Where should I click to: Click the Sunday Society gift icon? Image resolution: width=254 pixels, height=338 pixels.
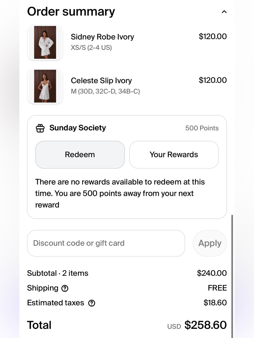coord(40,128)
